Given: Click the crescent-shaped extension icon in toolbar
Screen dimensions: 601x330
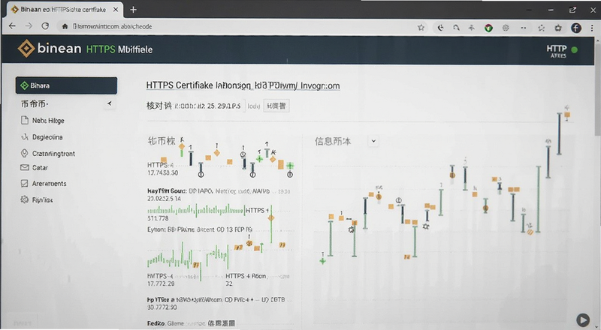Looking at the screenshot, I should pos(440,28).
